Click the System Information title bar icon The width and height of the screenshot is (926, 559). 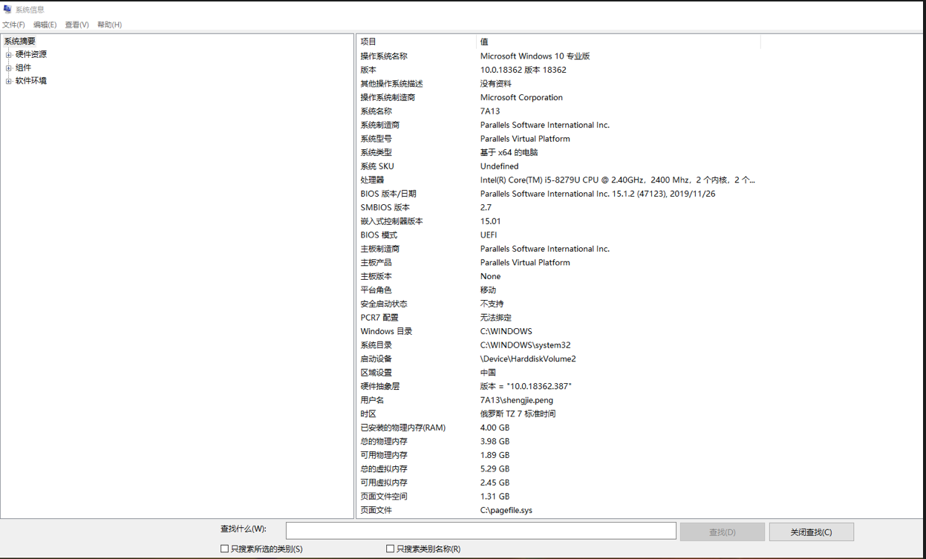click(7, 10)
